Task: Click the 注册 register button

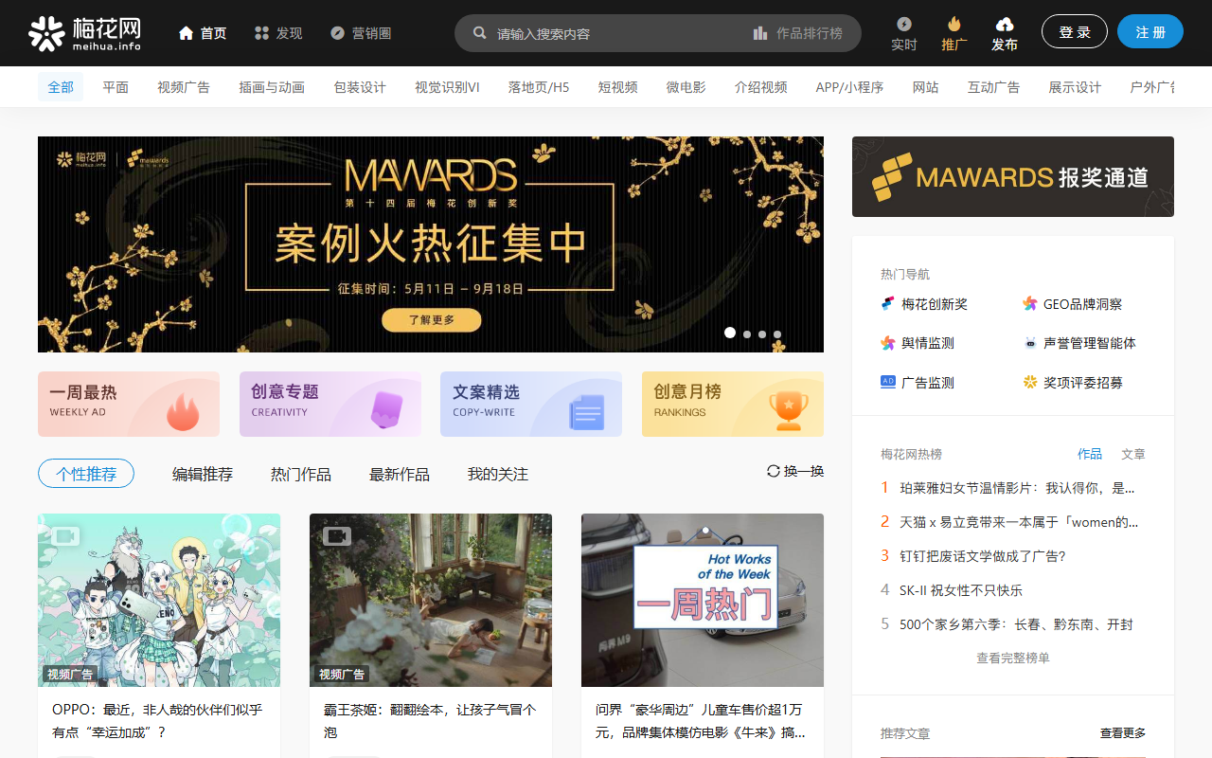Action: [1150, 31]
